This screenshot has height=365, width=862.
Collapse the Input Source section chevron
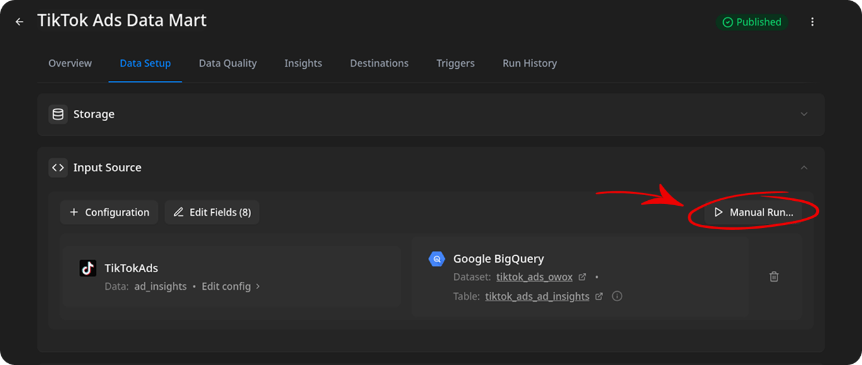click(x=804, y=168)
